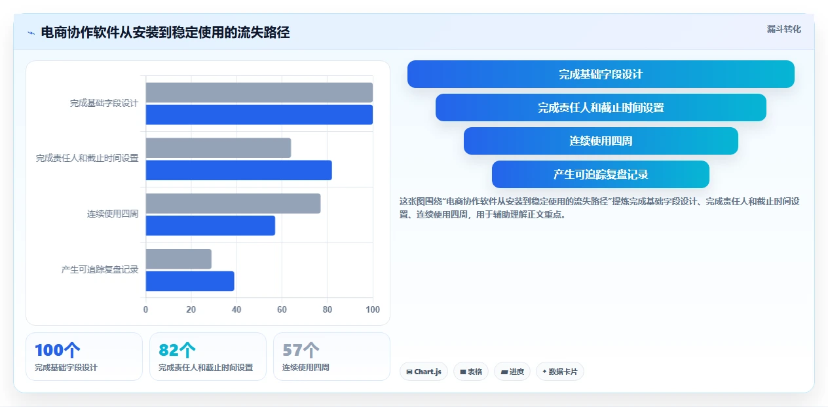The image size is (828, 407).
Task: Click the 表格 tag chip
Action: [x=471, y=372]
